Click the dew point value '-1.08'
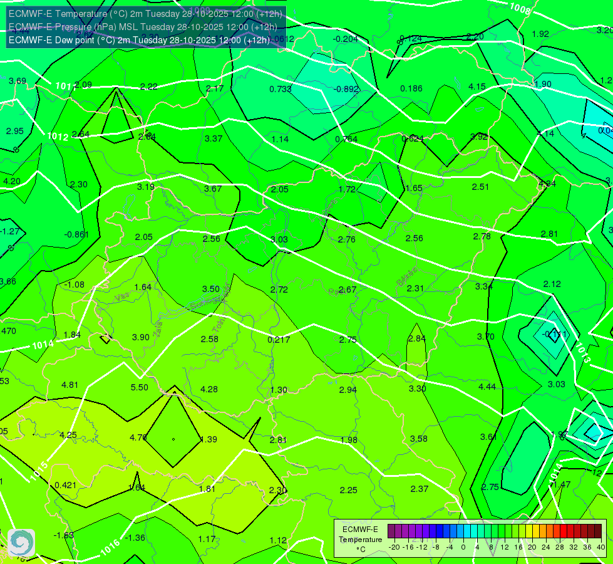The height and width of the screenshot is (564, 613). pos(74,285)
